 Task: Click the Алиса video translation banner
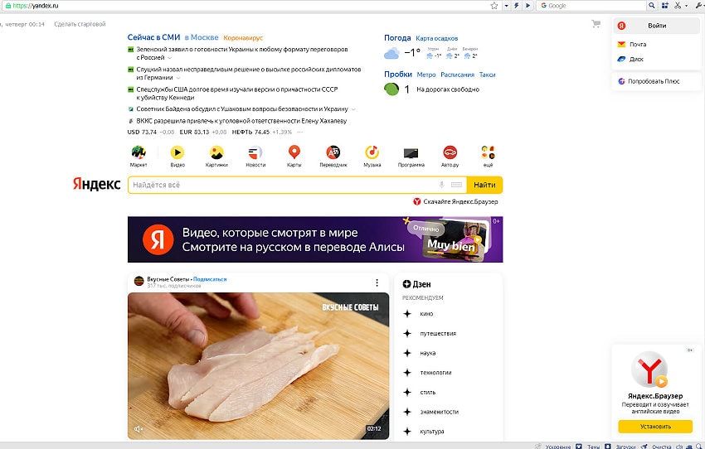tap(315, 239)
